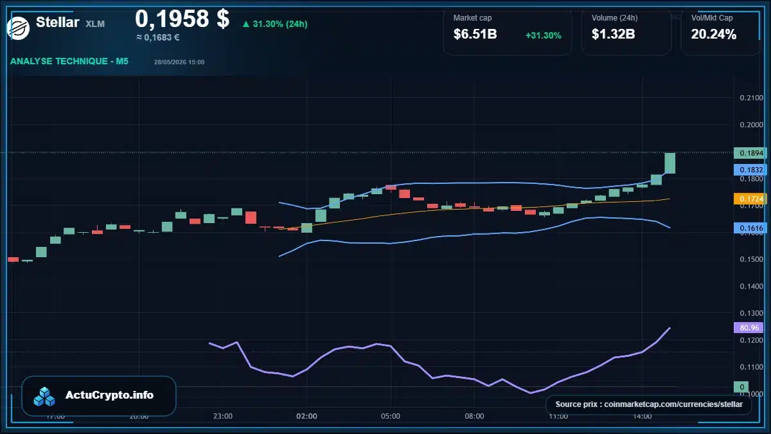Viewport: 771px width, 434px height.
Task: Click the XLM ticker symbol
Action: click(95, 24)
